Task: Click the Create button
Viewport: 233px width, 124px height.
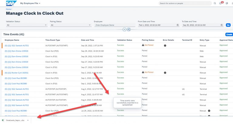Action: 229,34
